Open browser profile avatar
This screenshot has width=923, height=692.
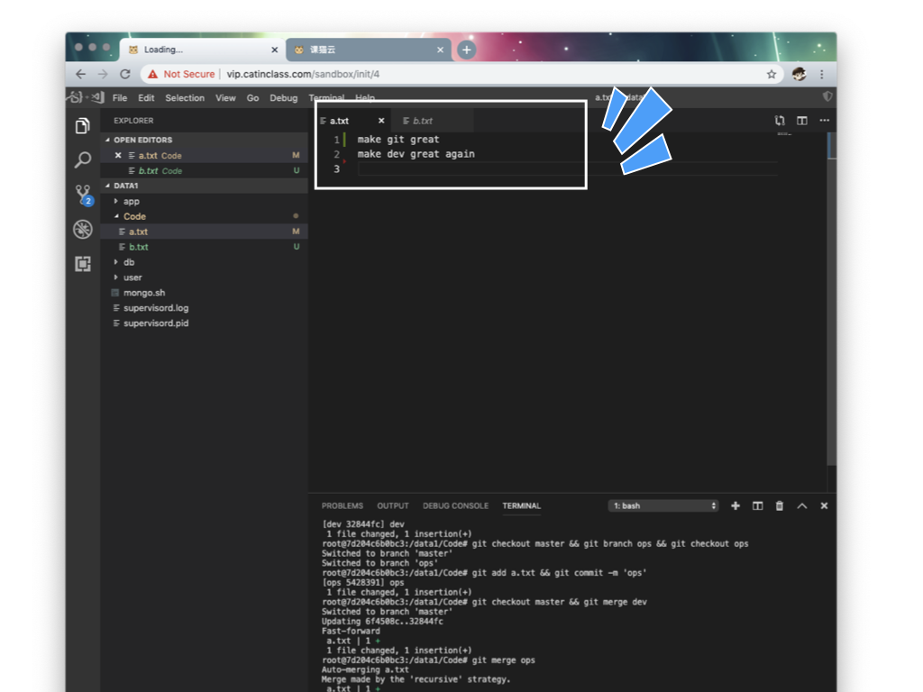tap(799, 74)
